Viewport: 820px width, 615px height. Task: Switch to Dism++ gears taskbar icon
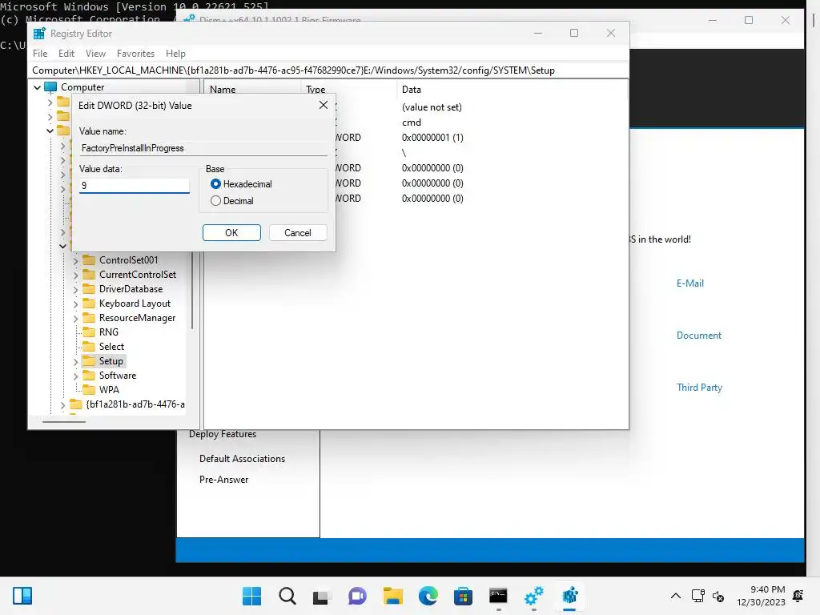[x=533, y=596]
